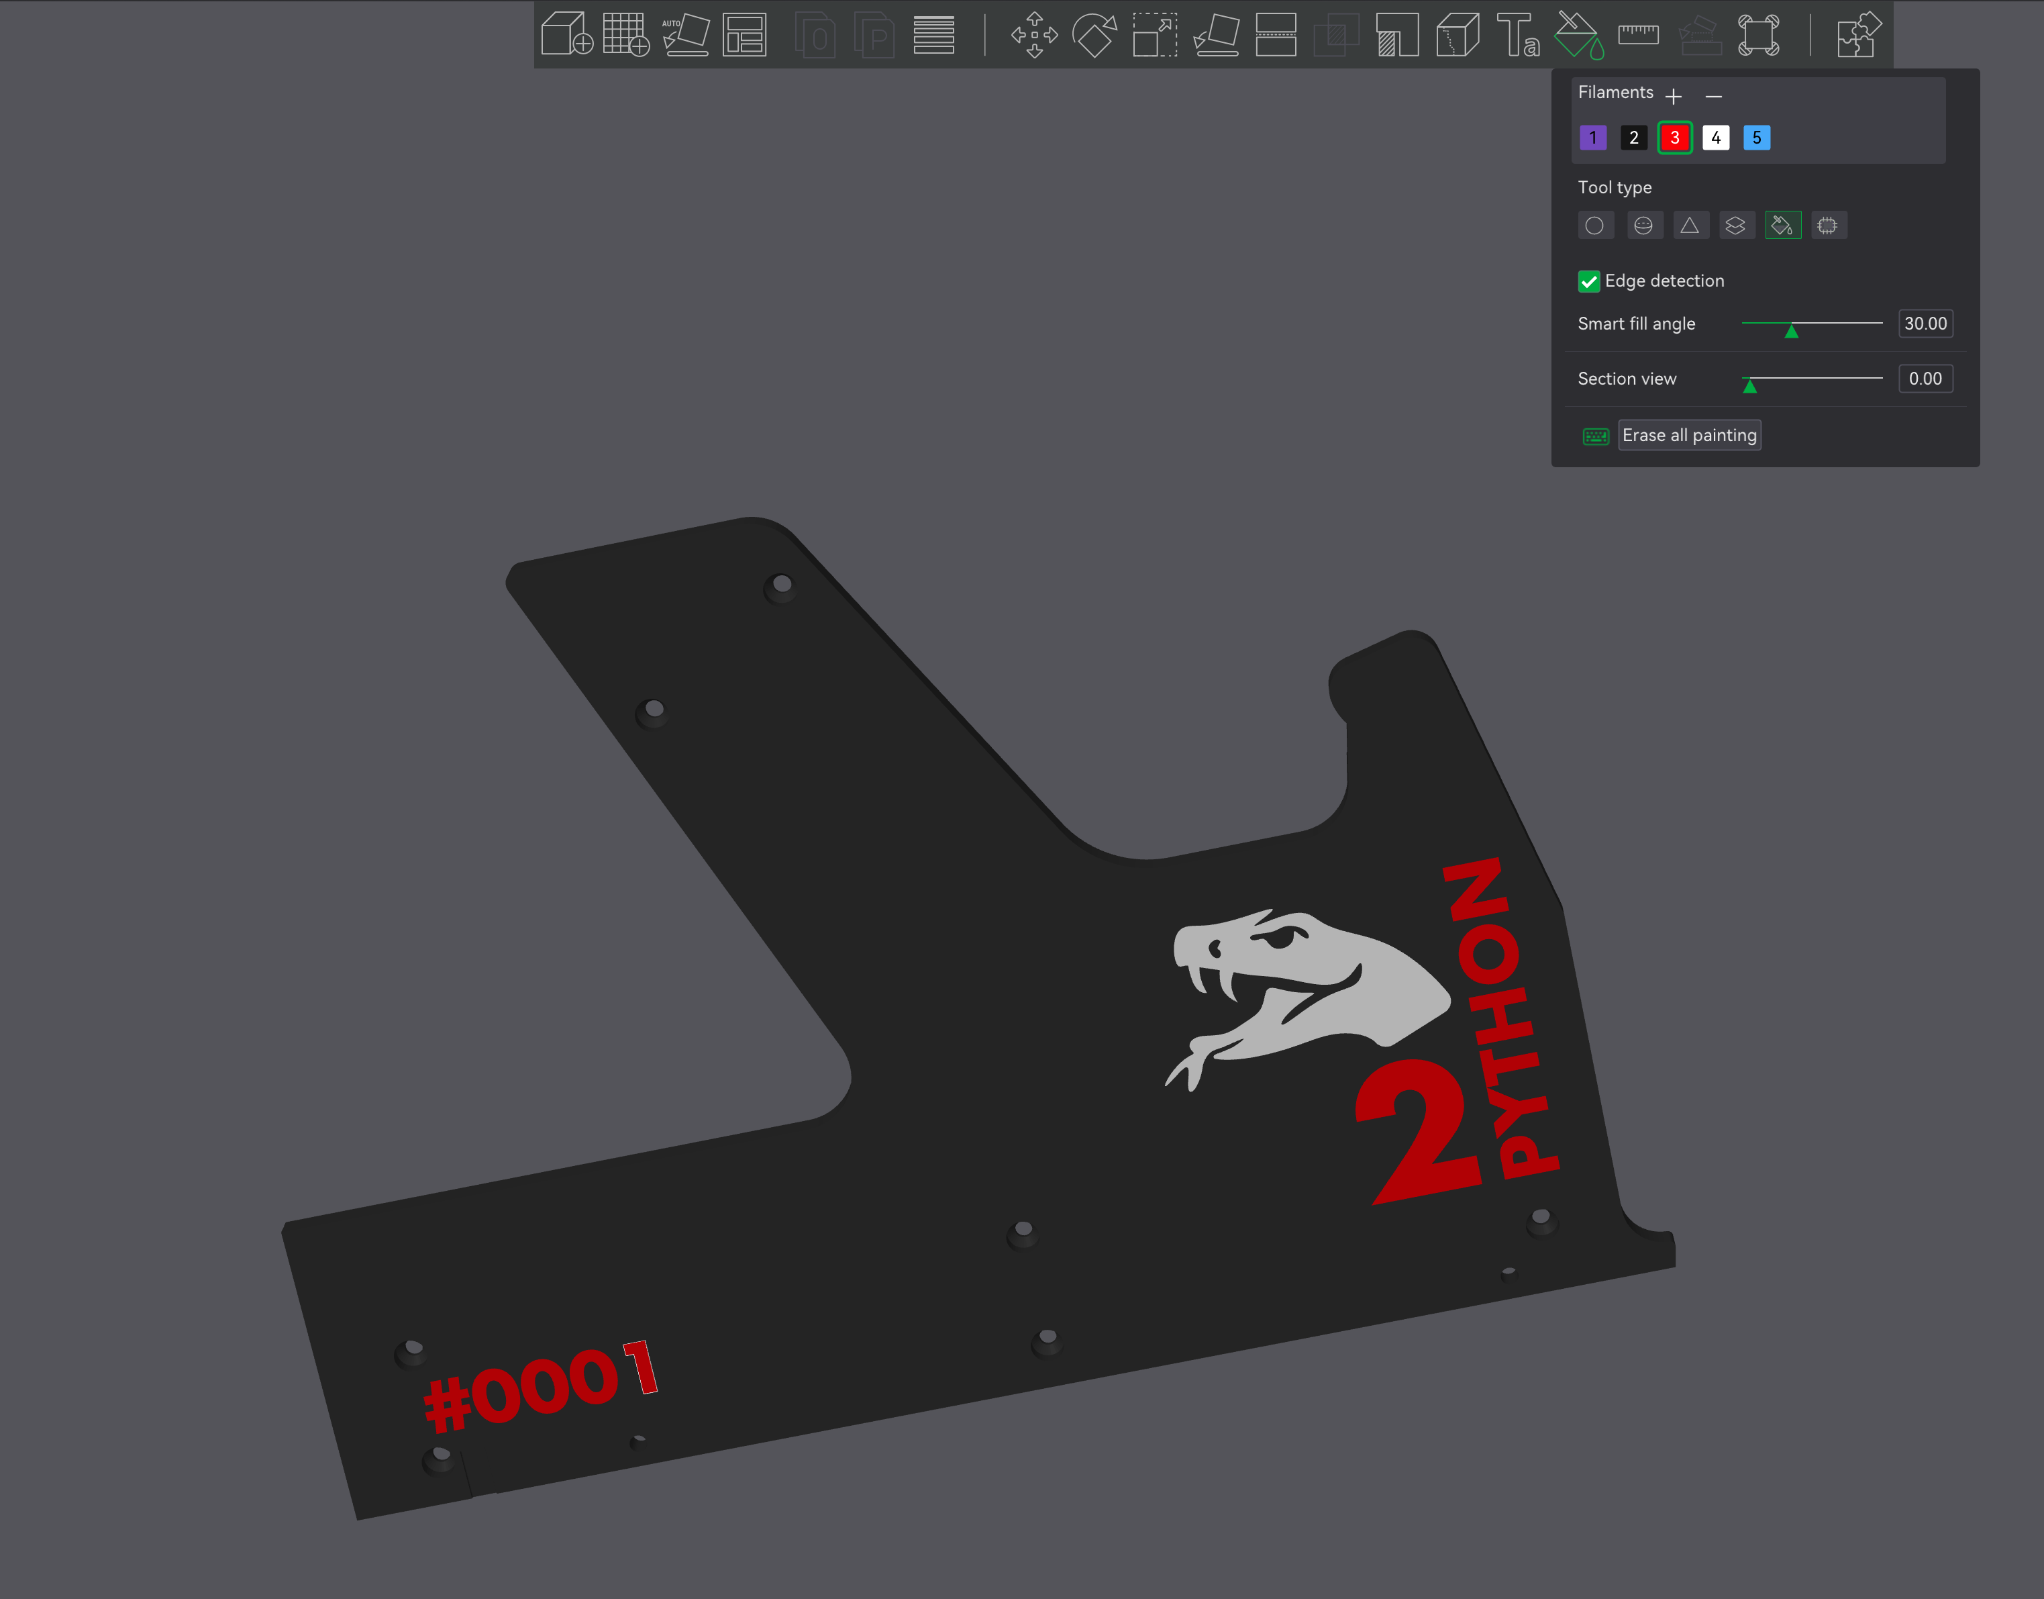Choose the Fill bucket tool type
The width and height of the screenshot is (2044, 1599).
[1783, 226]
